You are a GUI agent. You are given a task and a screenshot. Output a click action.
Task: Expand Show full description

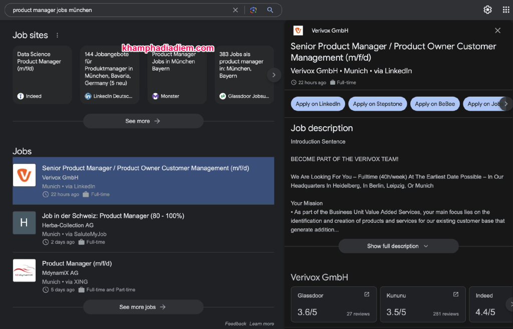(398, 246)
